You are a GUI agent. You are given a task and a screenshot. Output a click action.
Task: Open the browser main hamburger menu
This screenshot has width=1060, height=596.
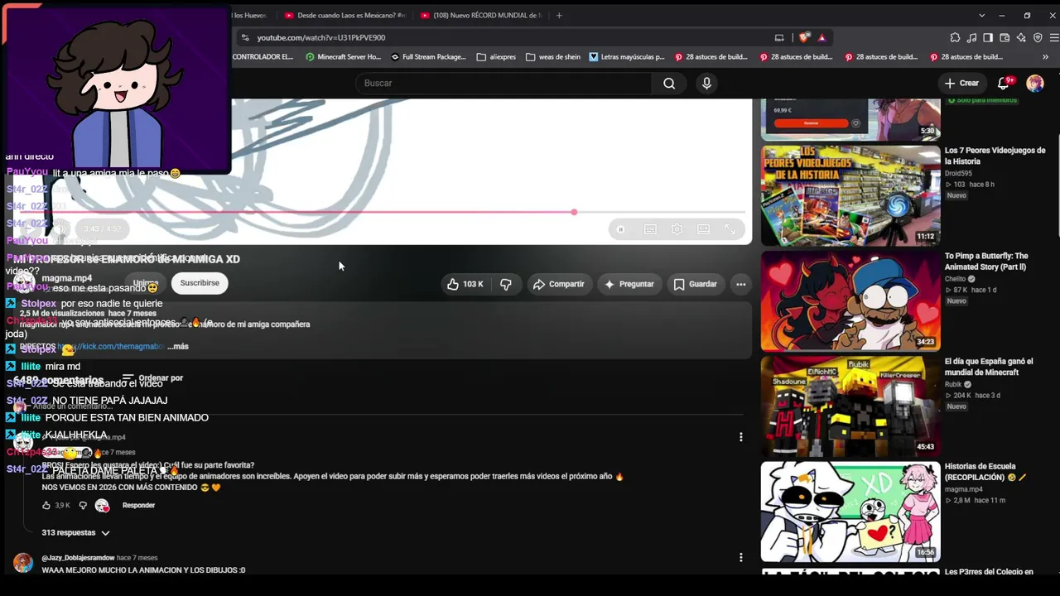coord(1054,37)
